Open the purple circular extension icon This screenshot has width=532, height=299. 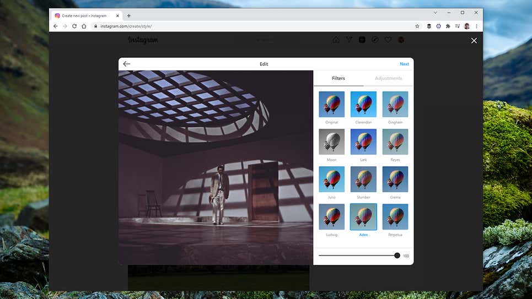tap(438, 26)
